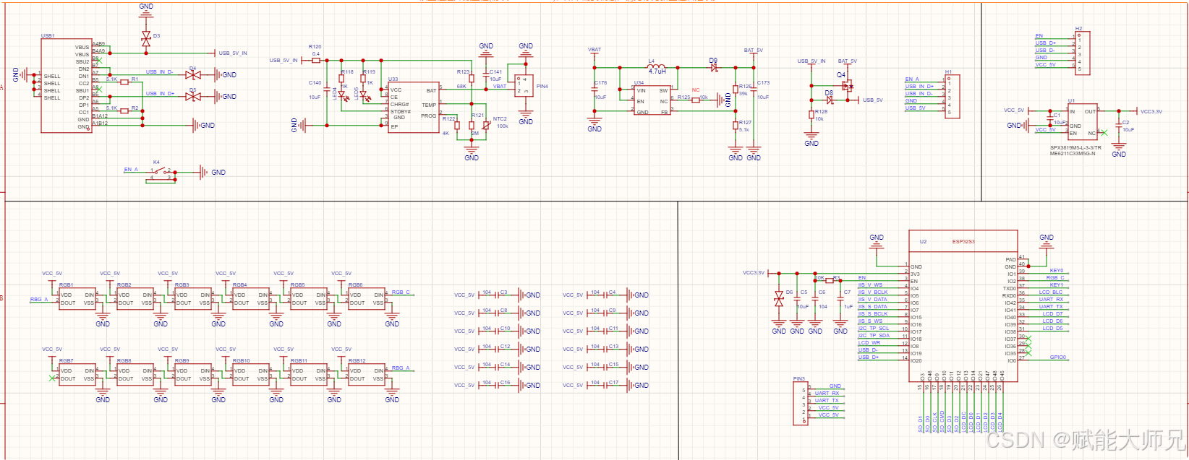Screen dimensions: 1189x460
Task: Select resistor R125 marked NC
Action: [x=696, y=100]
